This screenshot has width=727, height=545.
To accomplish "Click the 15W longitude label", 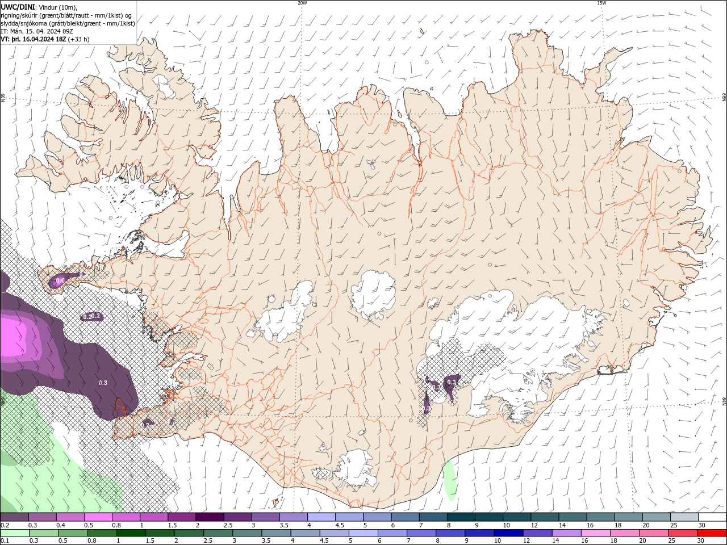I will tap(601, 3).
